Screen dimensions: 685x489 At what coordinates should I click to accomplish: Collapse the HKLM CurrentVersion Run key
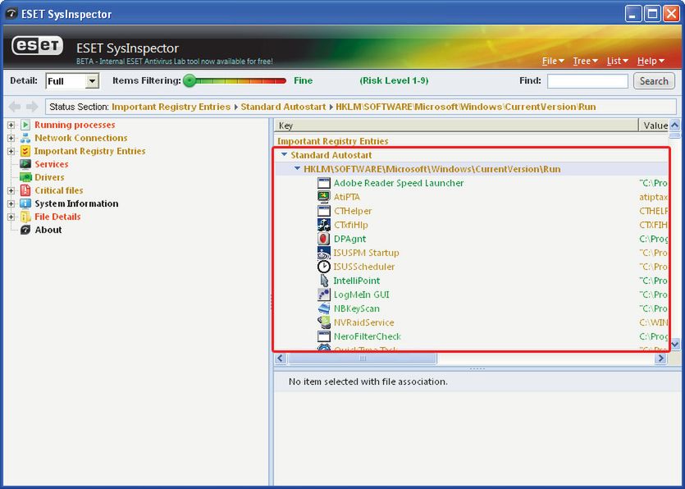point(298,169)
